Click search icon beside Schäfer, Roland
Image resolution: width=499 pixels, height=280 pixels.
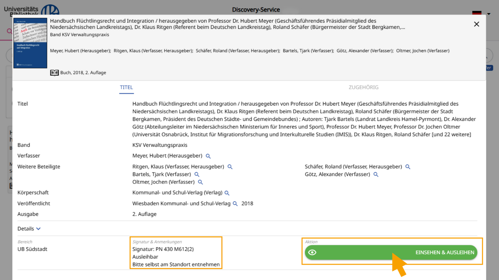(x=408, y=167)
